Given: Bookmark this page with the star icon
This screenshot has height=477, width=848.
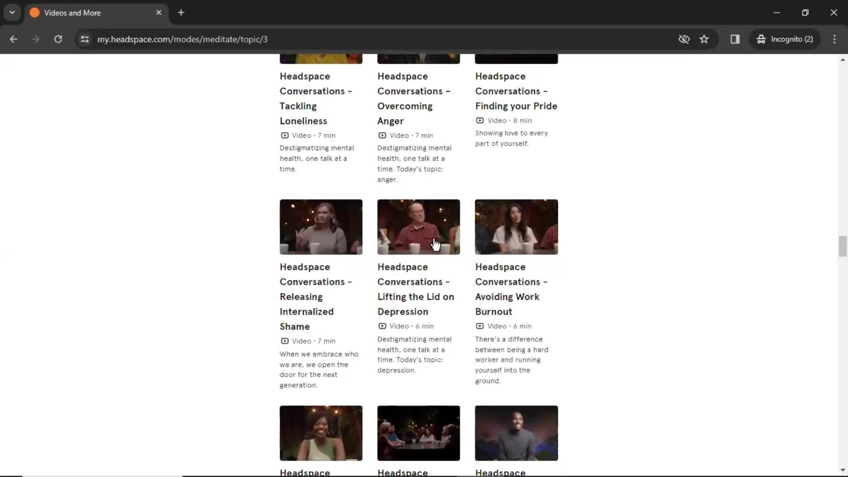Looking at the screenshot, I should click(x=704, y=39).
